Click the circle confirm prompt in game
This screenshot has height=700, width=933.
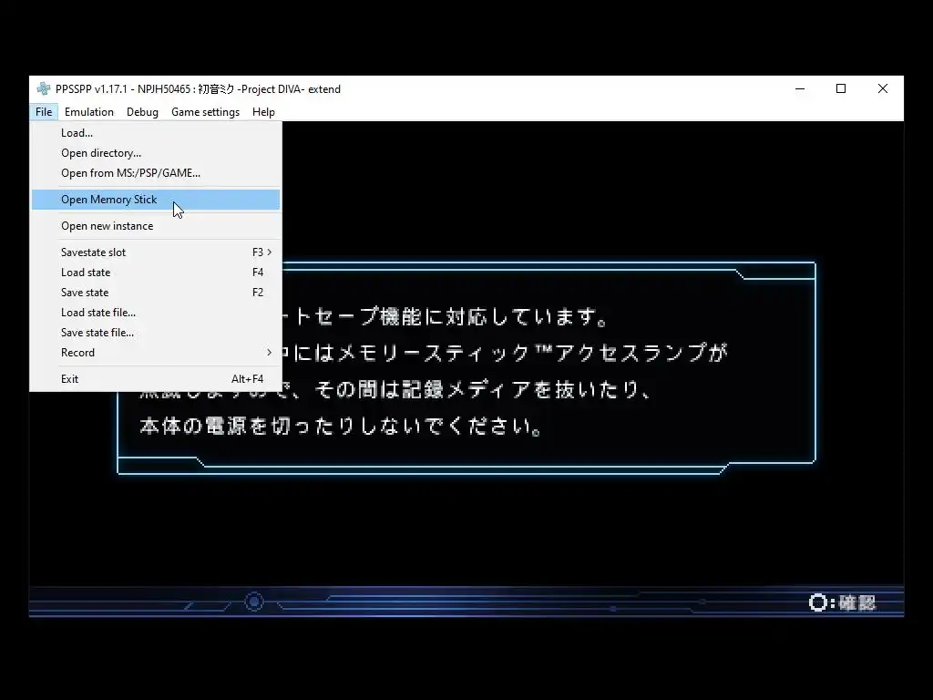pyautogui.click(x=843, y=603)
